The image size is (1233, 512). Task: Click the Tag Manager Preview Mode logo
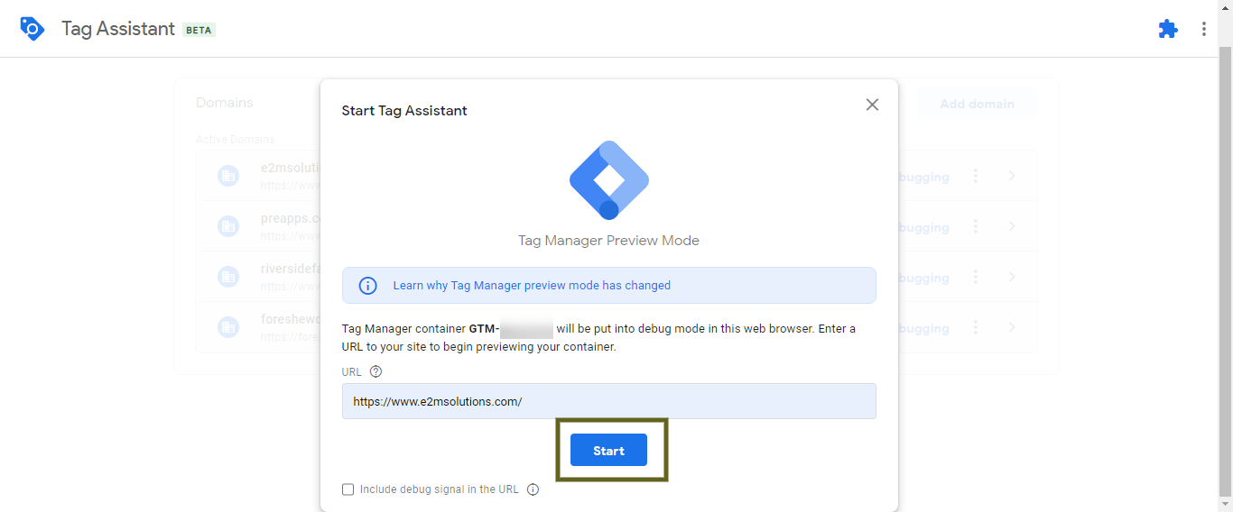click(x=608, y=180)
